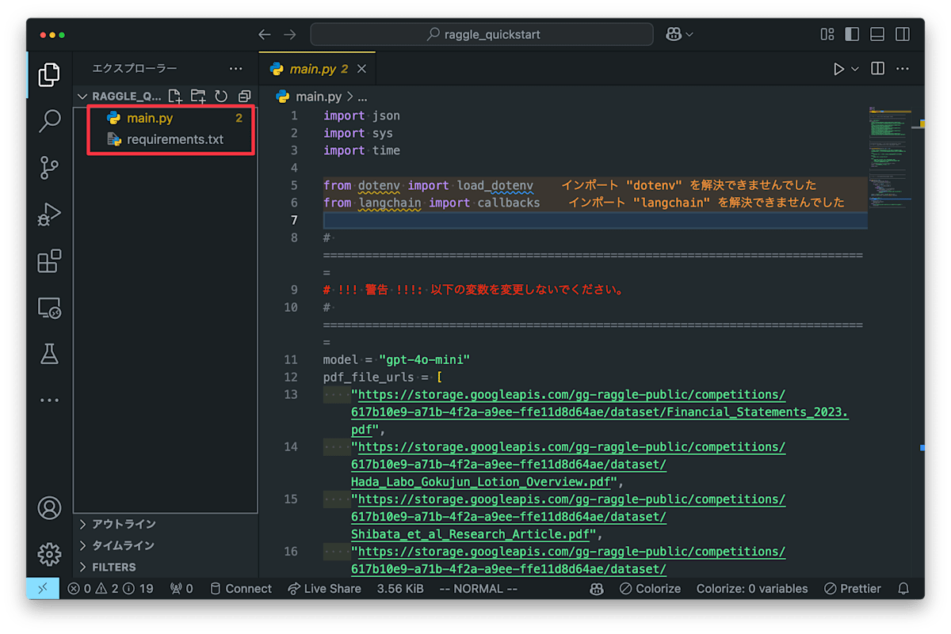
Task: Close the main.py editor tab
Action: (x=361, y=69)
